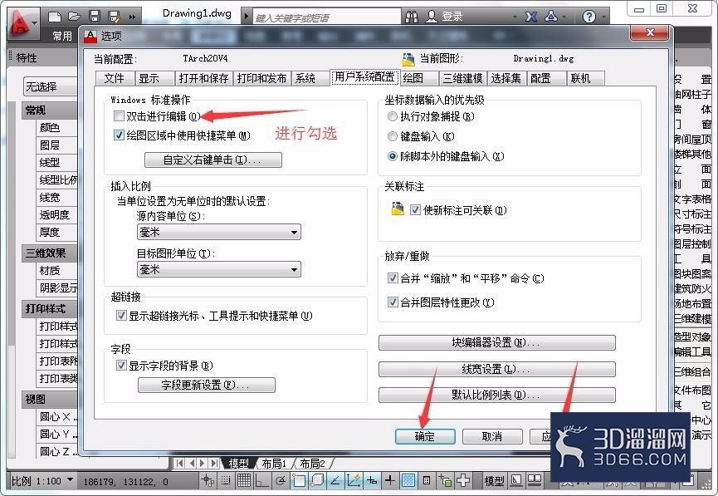Toggle Object Snap Tracking status icon
Screen dimensions: 718x496
[335, 480]
